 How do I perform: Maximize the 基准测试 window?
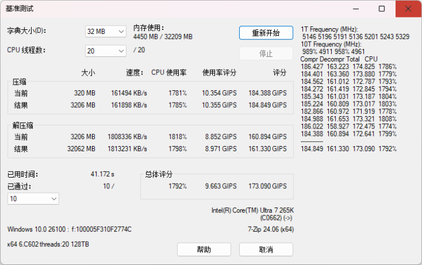pos(382,9)
